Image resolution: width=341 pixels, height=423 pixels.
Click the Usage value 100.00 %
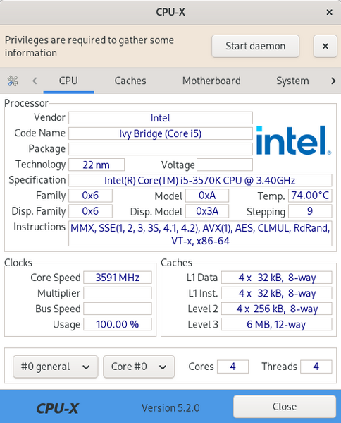point(118,324)
